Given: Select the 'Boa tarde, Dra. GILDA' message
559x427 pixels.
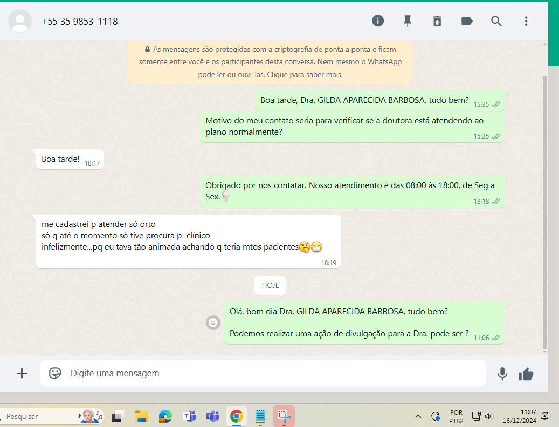Looking at the screenshot, I should coord(379,101).
